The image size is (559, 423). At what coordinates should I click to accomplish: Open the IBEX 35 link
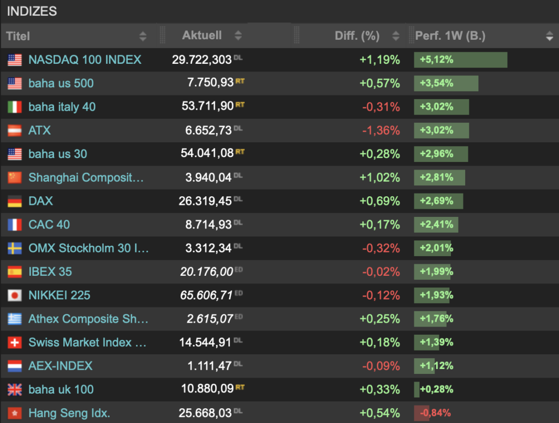click(50, 271)
